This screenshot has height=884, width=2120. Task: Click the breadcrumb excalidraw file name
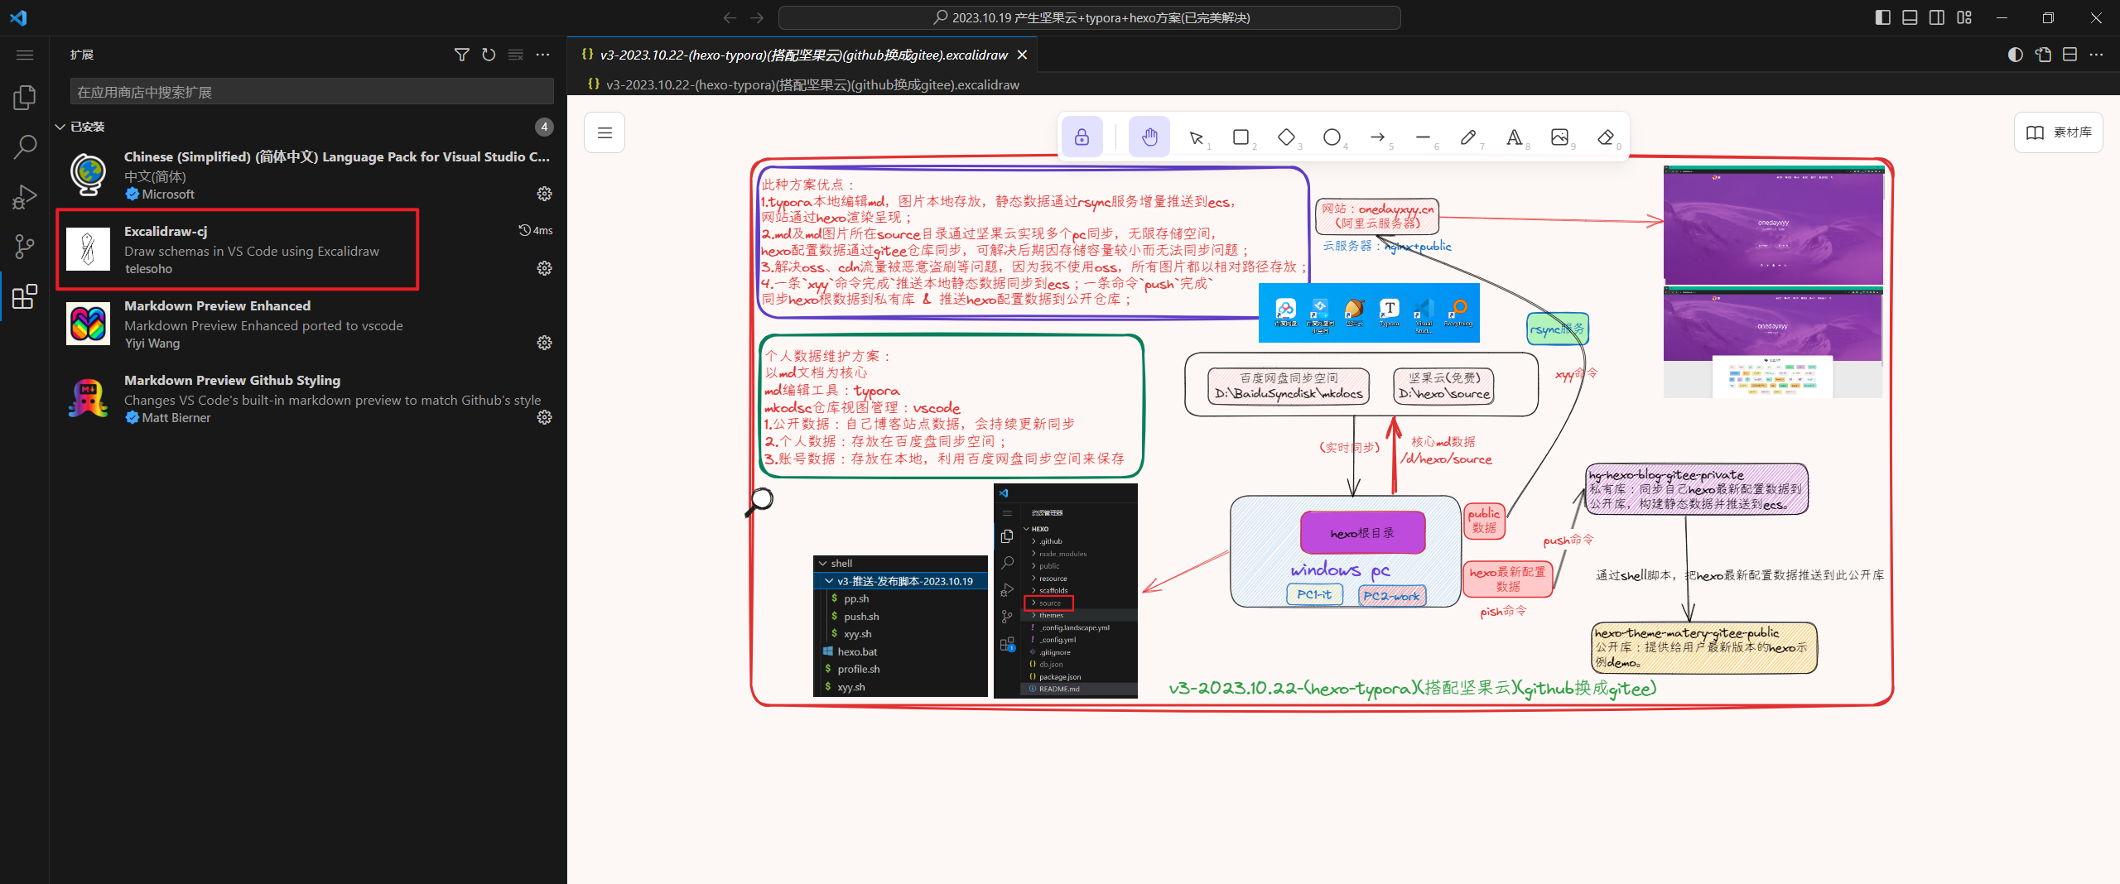(812, 84)
